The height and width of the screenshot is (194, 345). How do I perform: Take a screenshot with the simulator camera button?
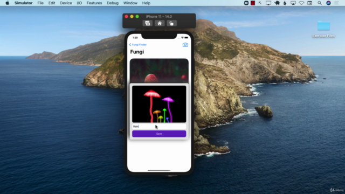point(147,23)
